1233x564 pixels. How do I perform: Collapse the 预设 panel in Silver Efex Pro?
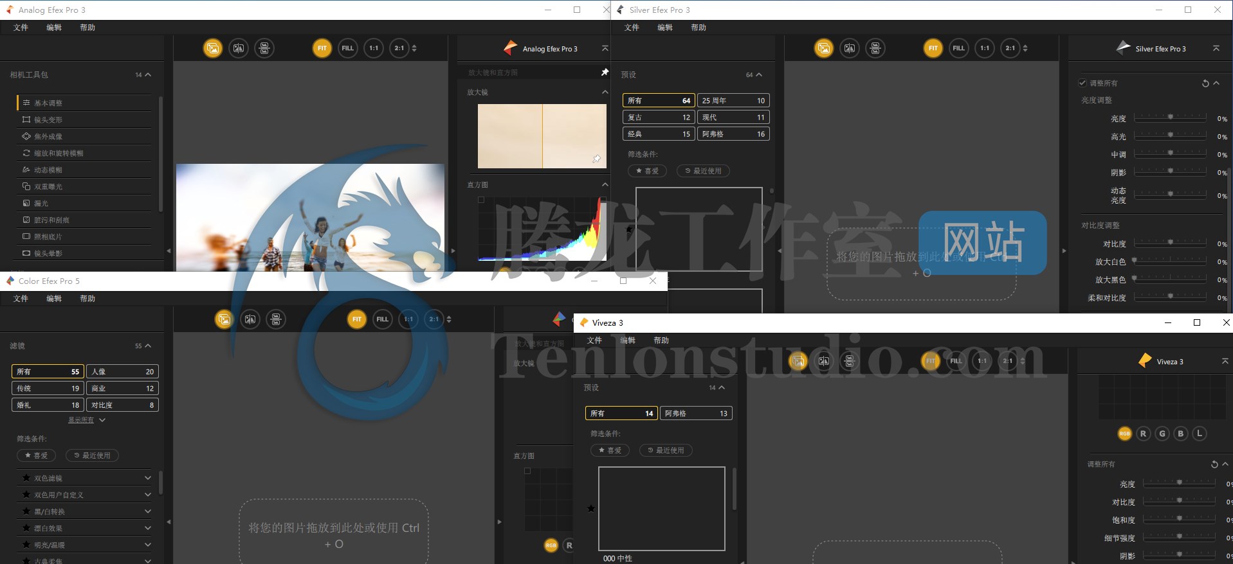759,75
